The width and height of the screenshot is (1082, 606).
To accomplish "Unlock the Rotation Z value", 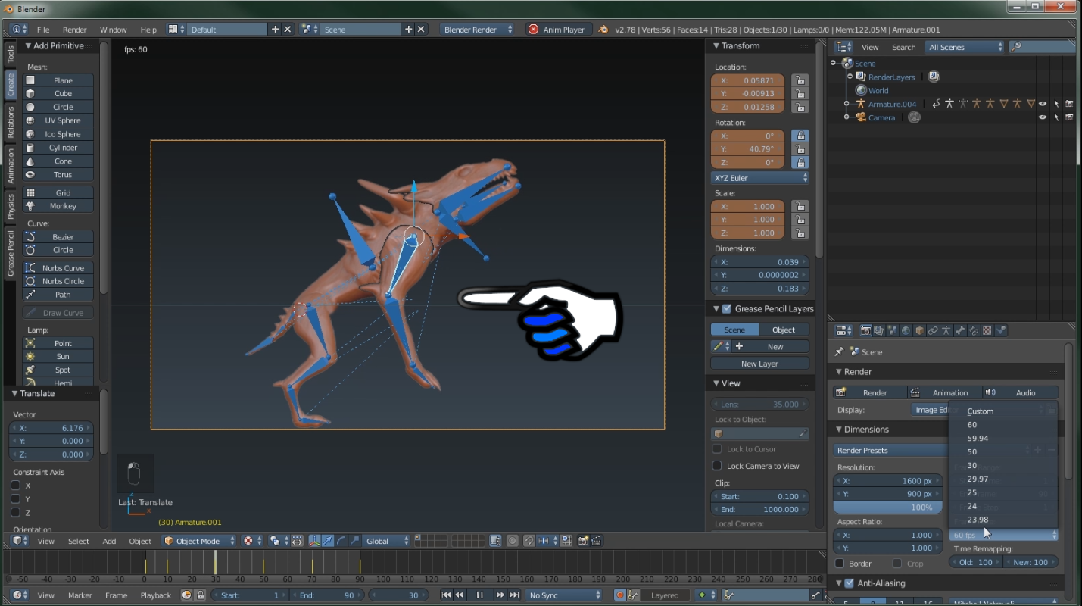I will (x=799, y=162).
